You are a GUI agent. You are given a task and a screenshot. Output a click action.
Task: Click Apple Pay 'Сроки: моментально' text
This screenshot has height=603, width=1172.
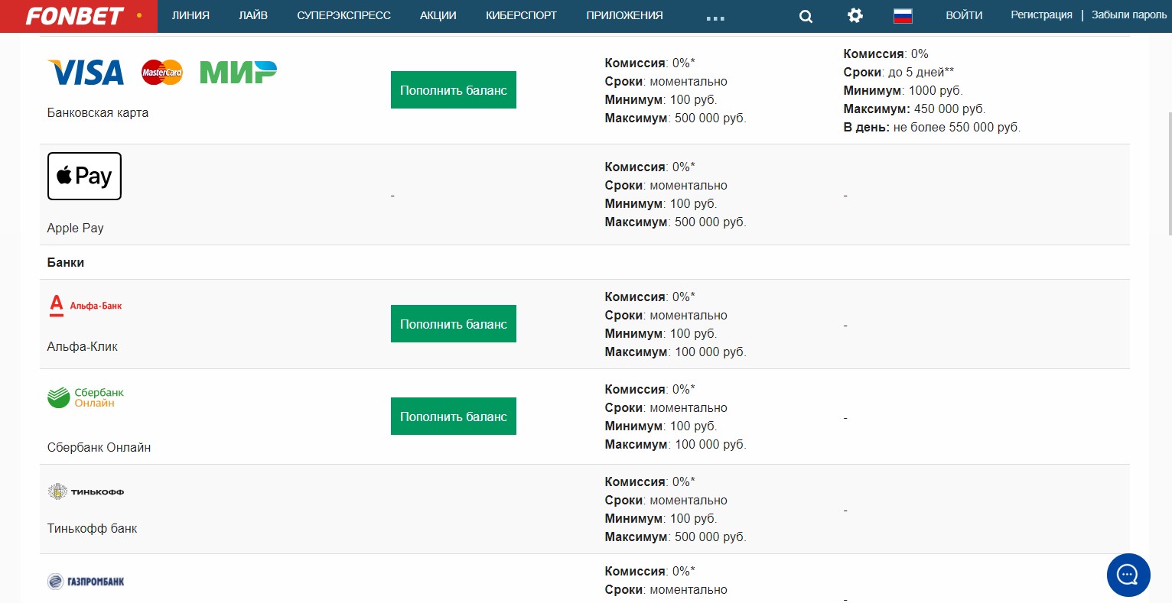click(666, 185)
